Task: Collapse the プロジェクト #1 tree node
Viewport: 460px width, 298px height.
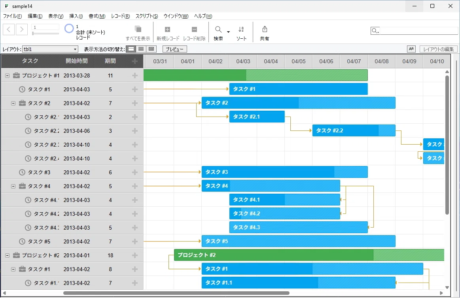Action: coord(7,75)
